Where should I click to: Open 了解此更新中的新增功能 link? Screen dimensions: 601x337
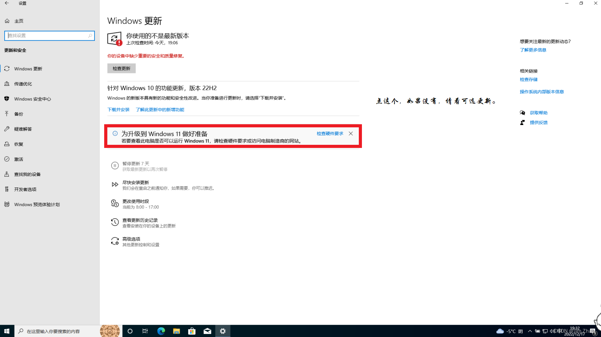[160, 110]
